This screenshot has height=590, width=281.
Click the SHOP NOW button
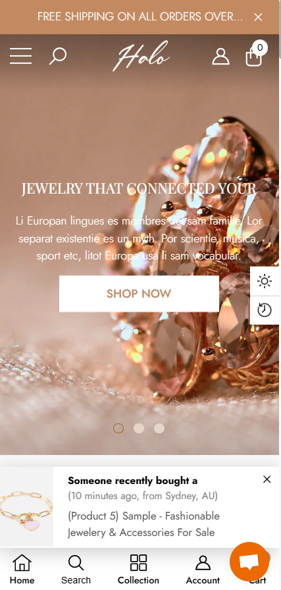tap(139, 294)
